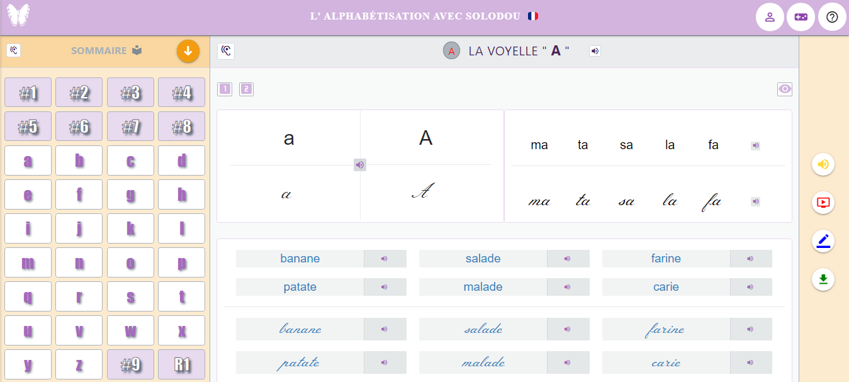Screen dimensions: 849x382
Task: Click the butterfly logo
Action: [x=18, y=15]
